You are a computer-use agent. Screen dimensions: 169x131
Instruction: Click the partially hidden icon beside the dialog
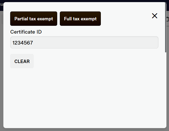click(168, 19)
